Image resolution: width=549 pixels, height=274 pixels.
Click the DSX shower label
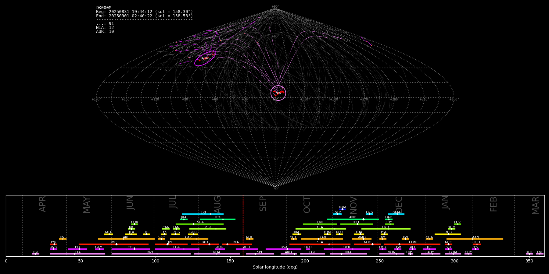pos(284,247)
